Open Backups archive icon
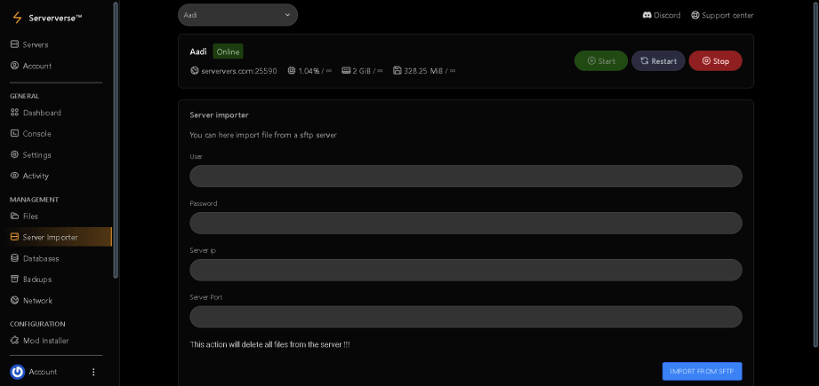 (x=14, y=280)
